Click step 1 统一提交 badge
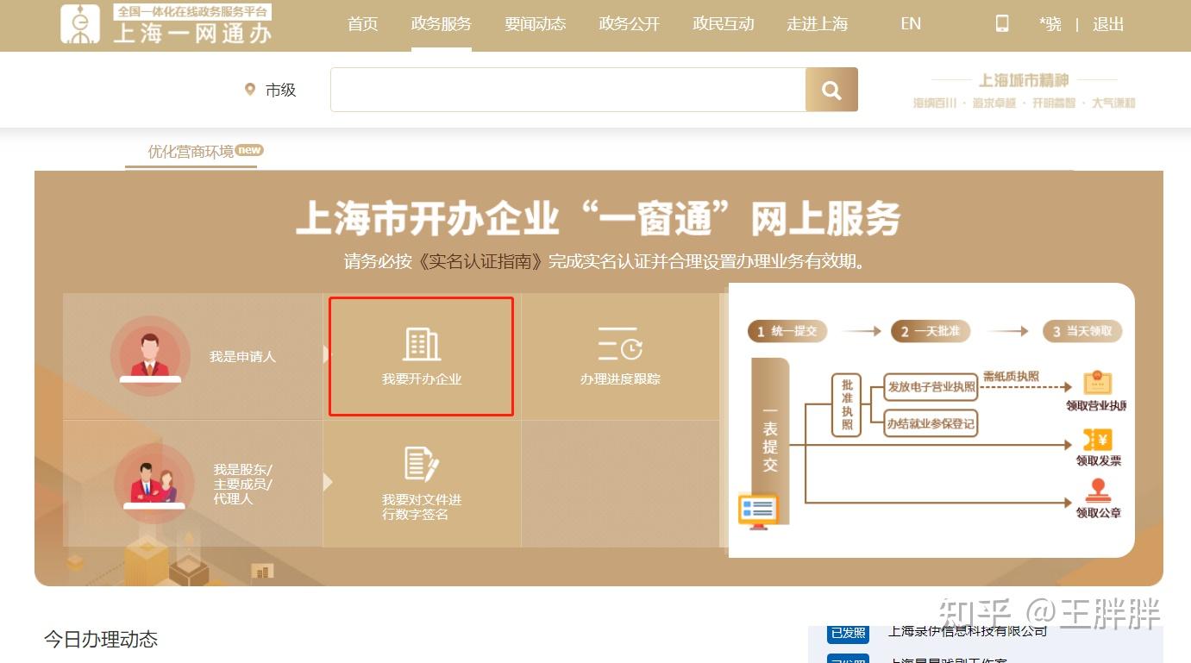The image size is (1191, 663). pos(787,331)
